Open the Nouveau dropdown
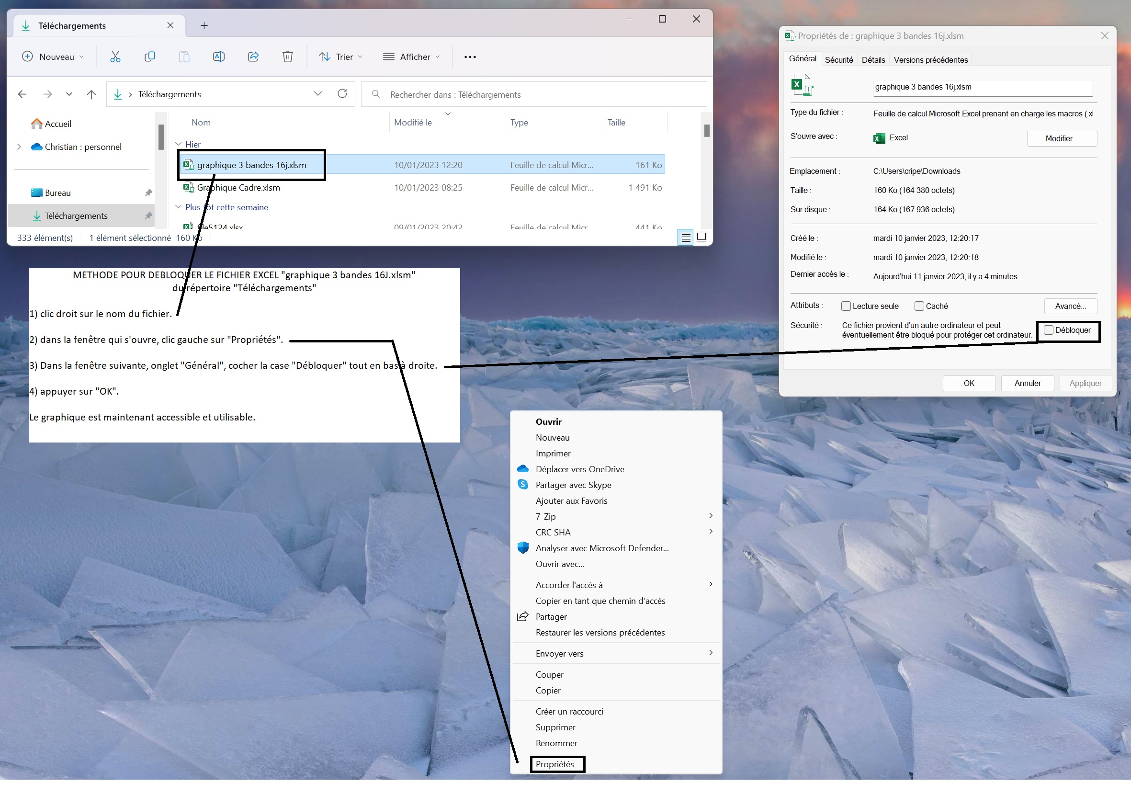Image resolution: width=1131 pixels, height=806 pixels. tap(53, 57)
